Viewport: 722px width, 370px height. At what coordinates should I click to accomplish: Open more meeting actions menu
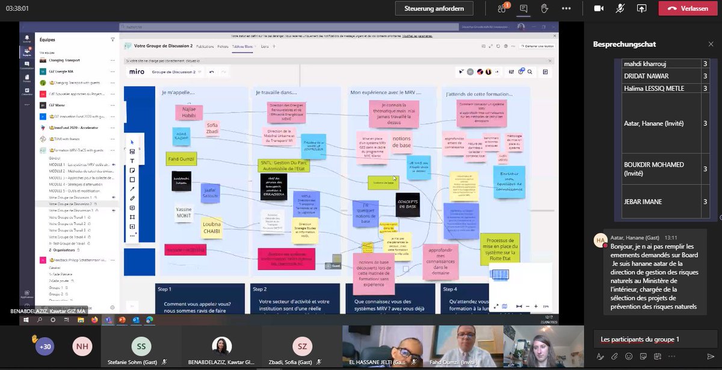point(566,8)
